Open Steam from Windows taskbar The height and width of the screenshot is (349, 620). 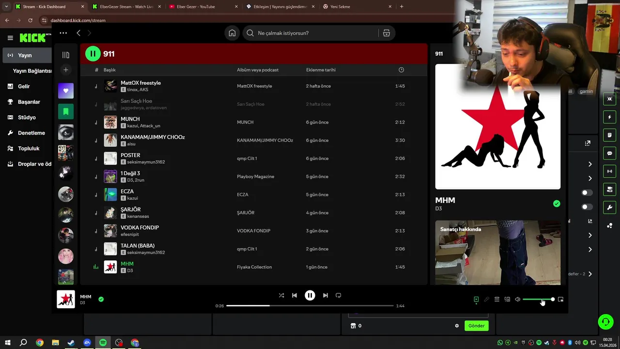71,343
